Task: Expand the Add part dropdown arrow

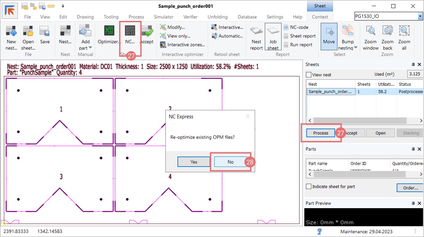Action: 90,48
